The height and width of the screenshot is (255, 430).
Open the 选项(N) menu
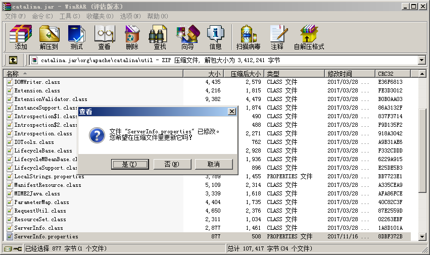click(130, 16)
